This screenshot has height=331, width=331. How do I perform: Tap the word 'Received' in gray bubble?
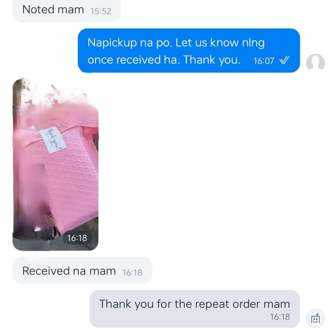46,271
